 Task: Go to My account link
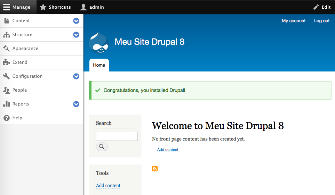click(294, 21)
